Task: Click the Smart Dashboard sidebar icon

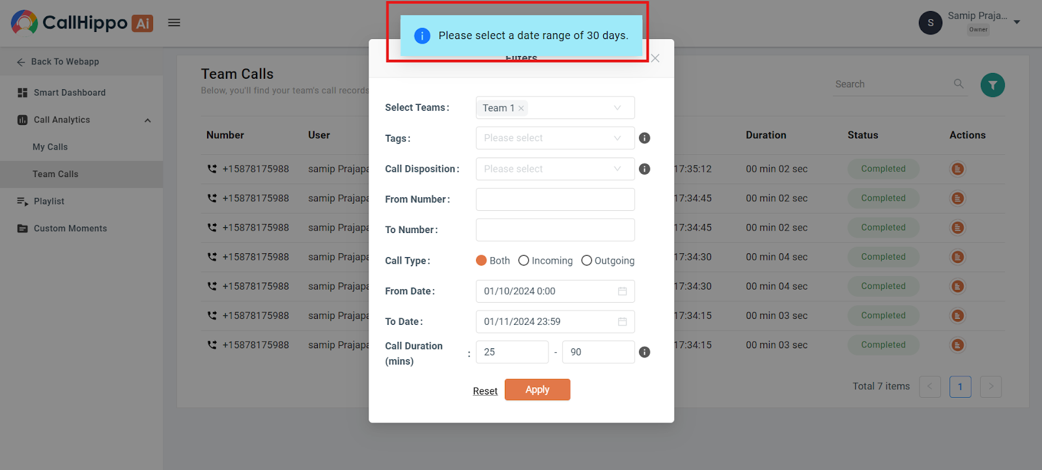Action: [x=22, y=92]
